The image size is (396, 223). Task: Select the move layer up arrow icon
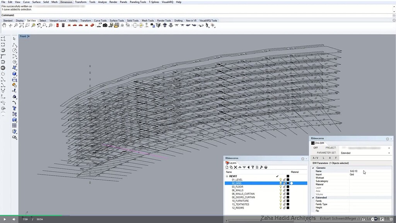[240, 167]
